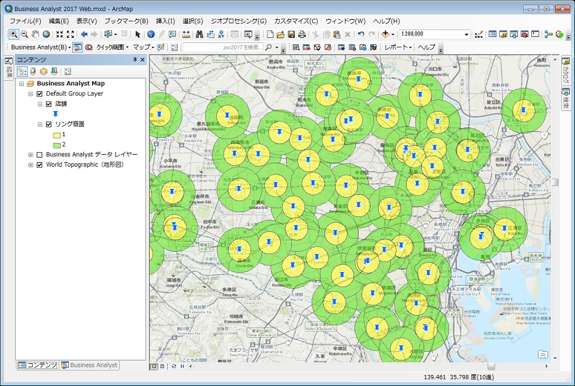Screen dimensions: 575x386
Task: Switch to the コンテンツ bottom tab
Action: point(37,365)
